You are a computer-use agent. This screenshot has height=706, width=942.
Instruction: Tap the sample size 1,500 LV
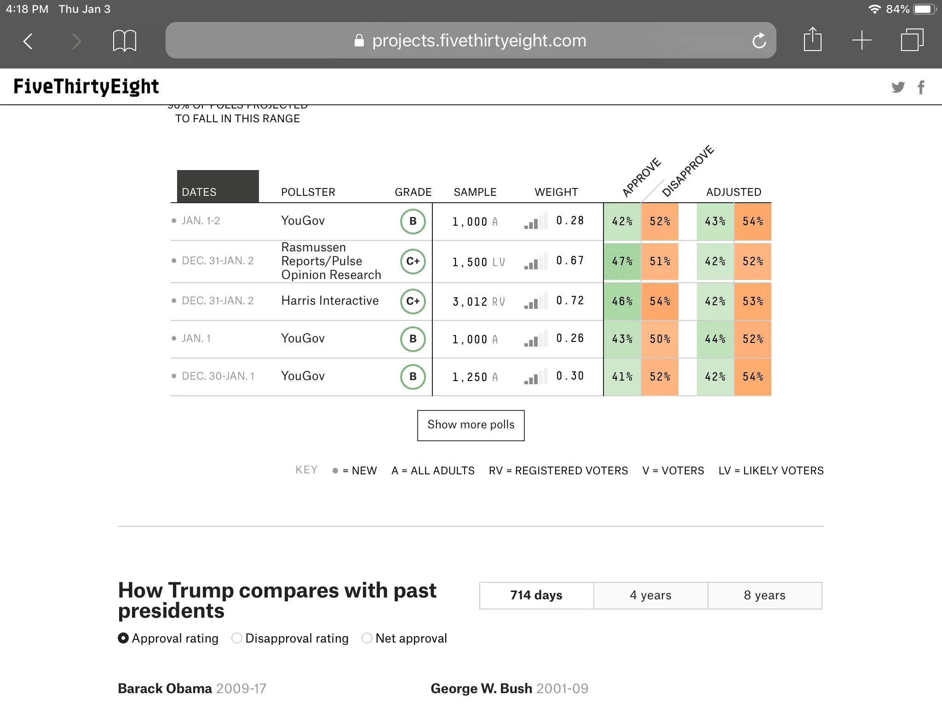tap(478, 262)
